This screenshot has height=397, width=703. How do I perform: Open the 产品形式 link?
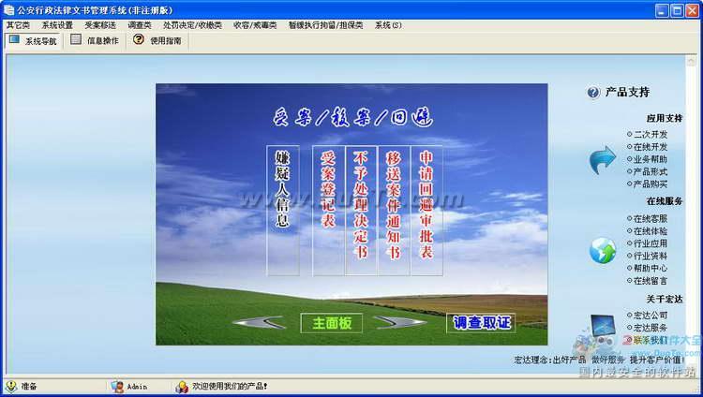coord(651,171)
